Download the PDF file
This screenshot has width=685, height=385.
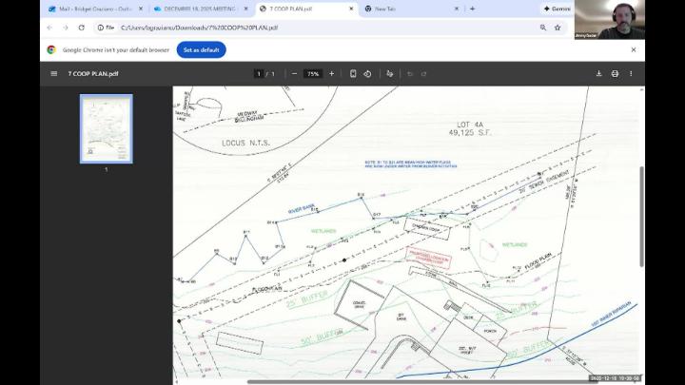pyautogui.click(x=598, y=73)
